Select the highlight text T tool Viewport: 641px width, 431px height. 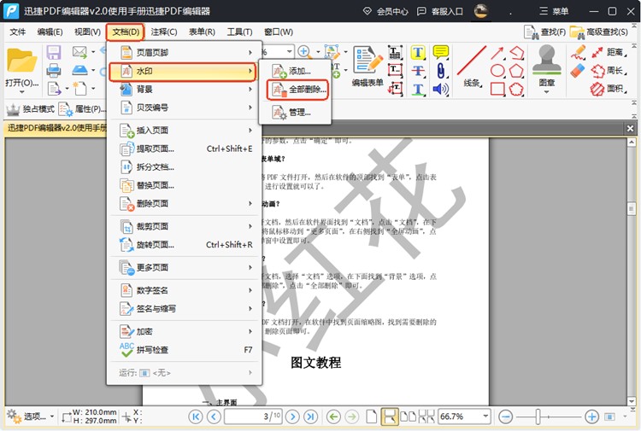pyautogui.click(x=417, y=53)
